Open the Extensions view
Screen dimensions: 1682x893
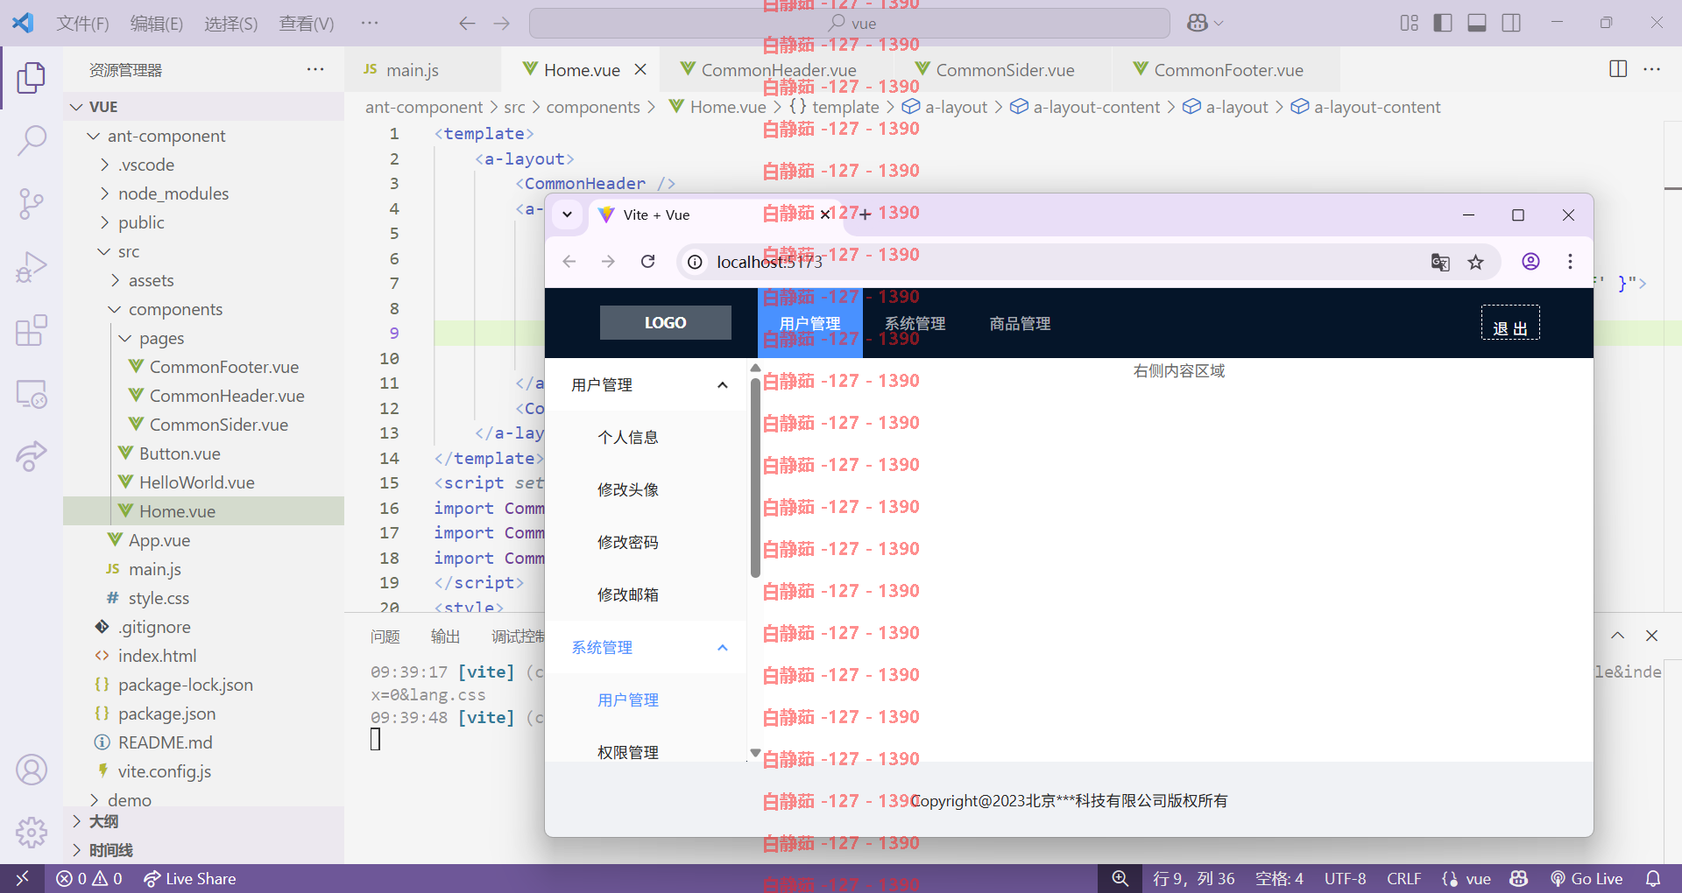[x=32, y=331]
